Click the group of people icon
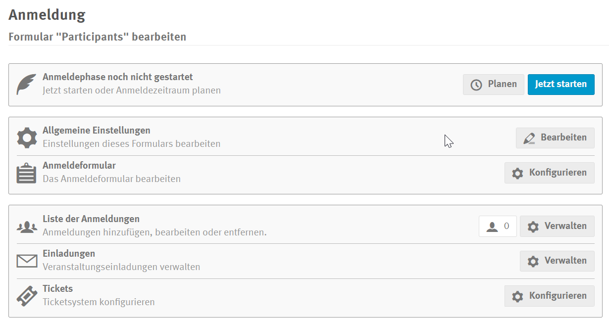Viewport: 609px width, 320px height. (x=27, y=227)
